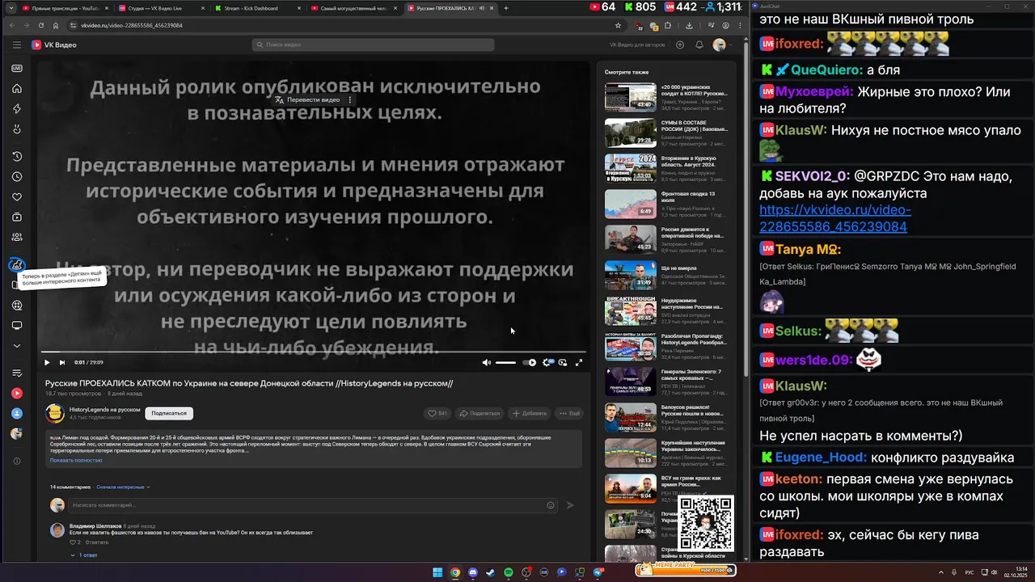Click the send comment arrow icon

click(570, 505)
